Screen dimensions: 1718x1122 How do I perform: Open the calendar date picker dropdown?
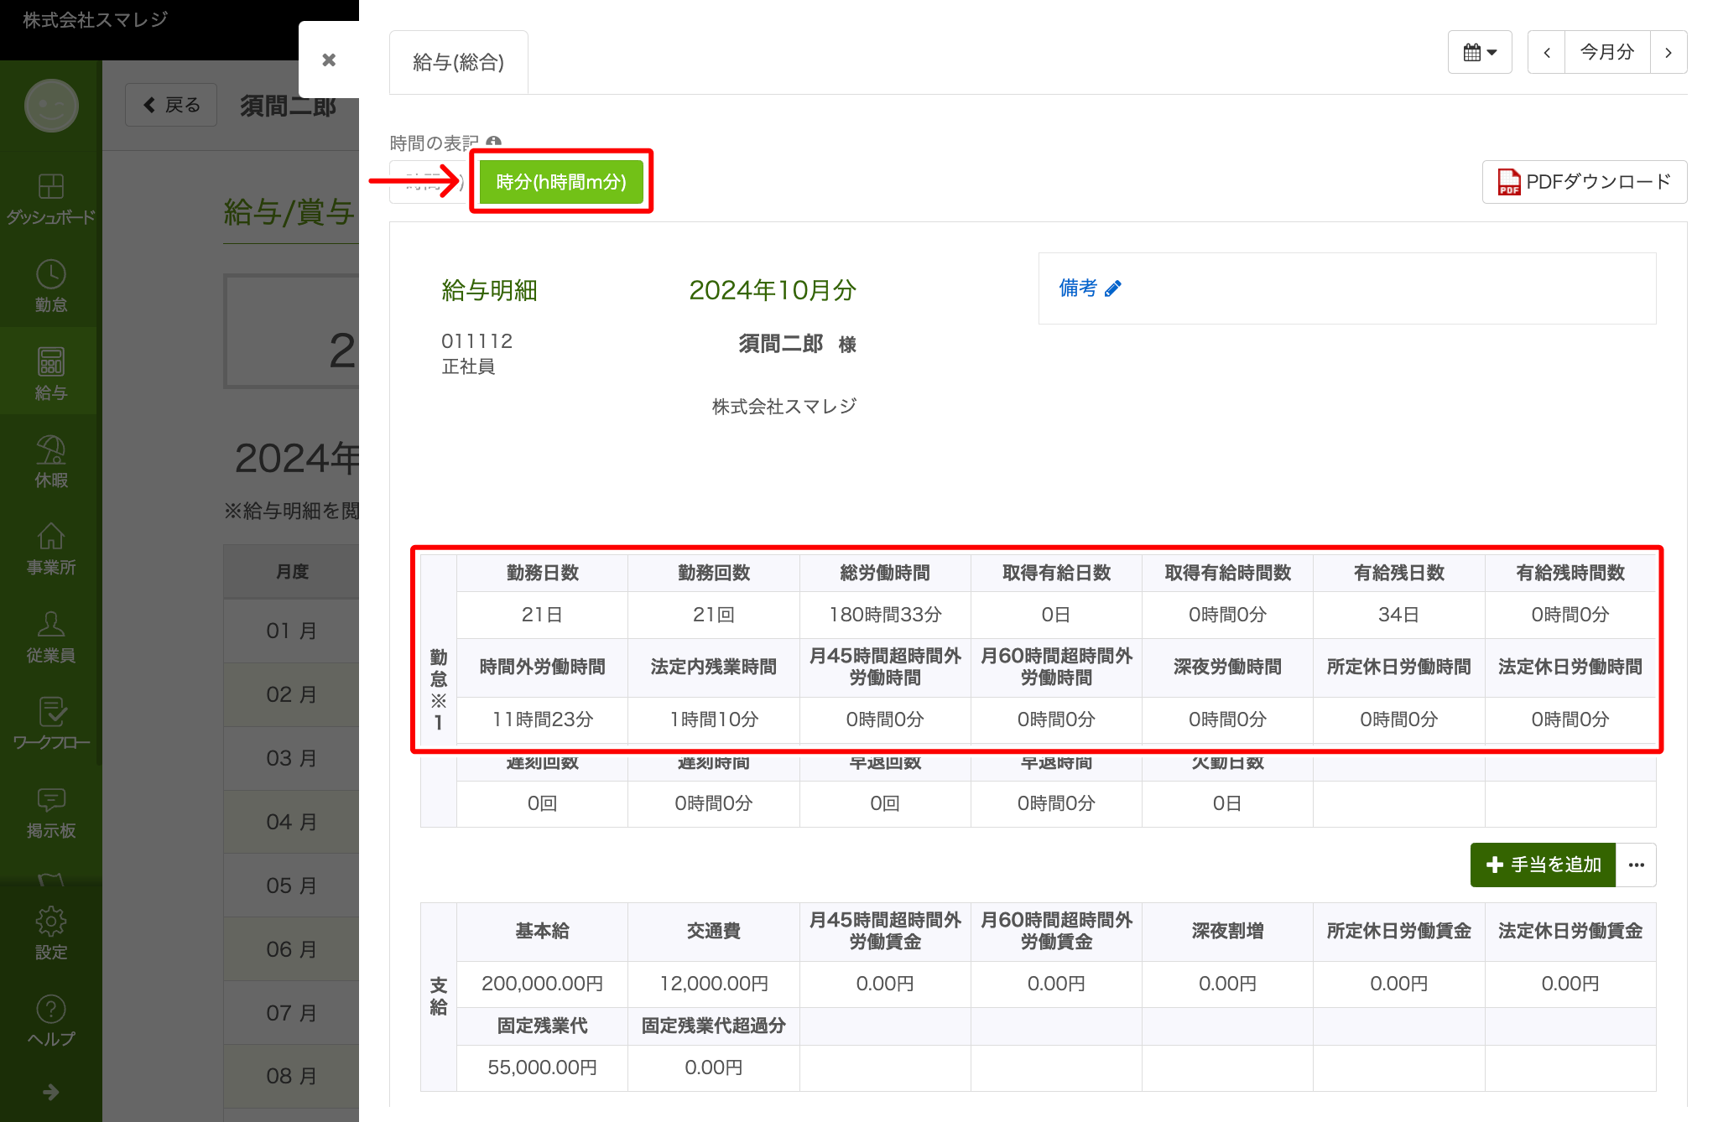pyautogui.click(x=1480, y=52)
